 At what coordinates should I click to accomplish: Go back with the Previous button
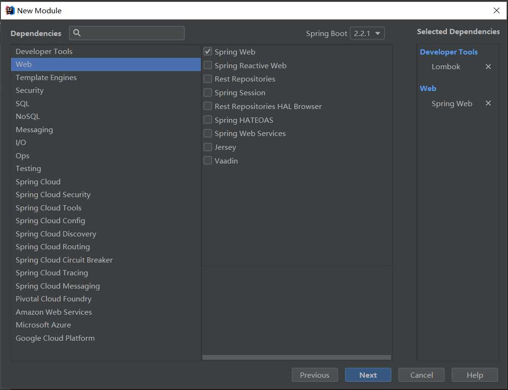pyautogui.click(x=315, y=375)
